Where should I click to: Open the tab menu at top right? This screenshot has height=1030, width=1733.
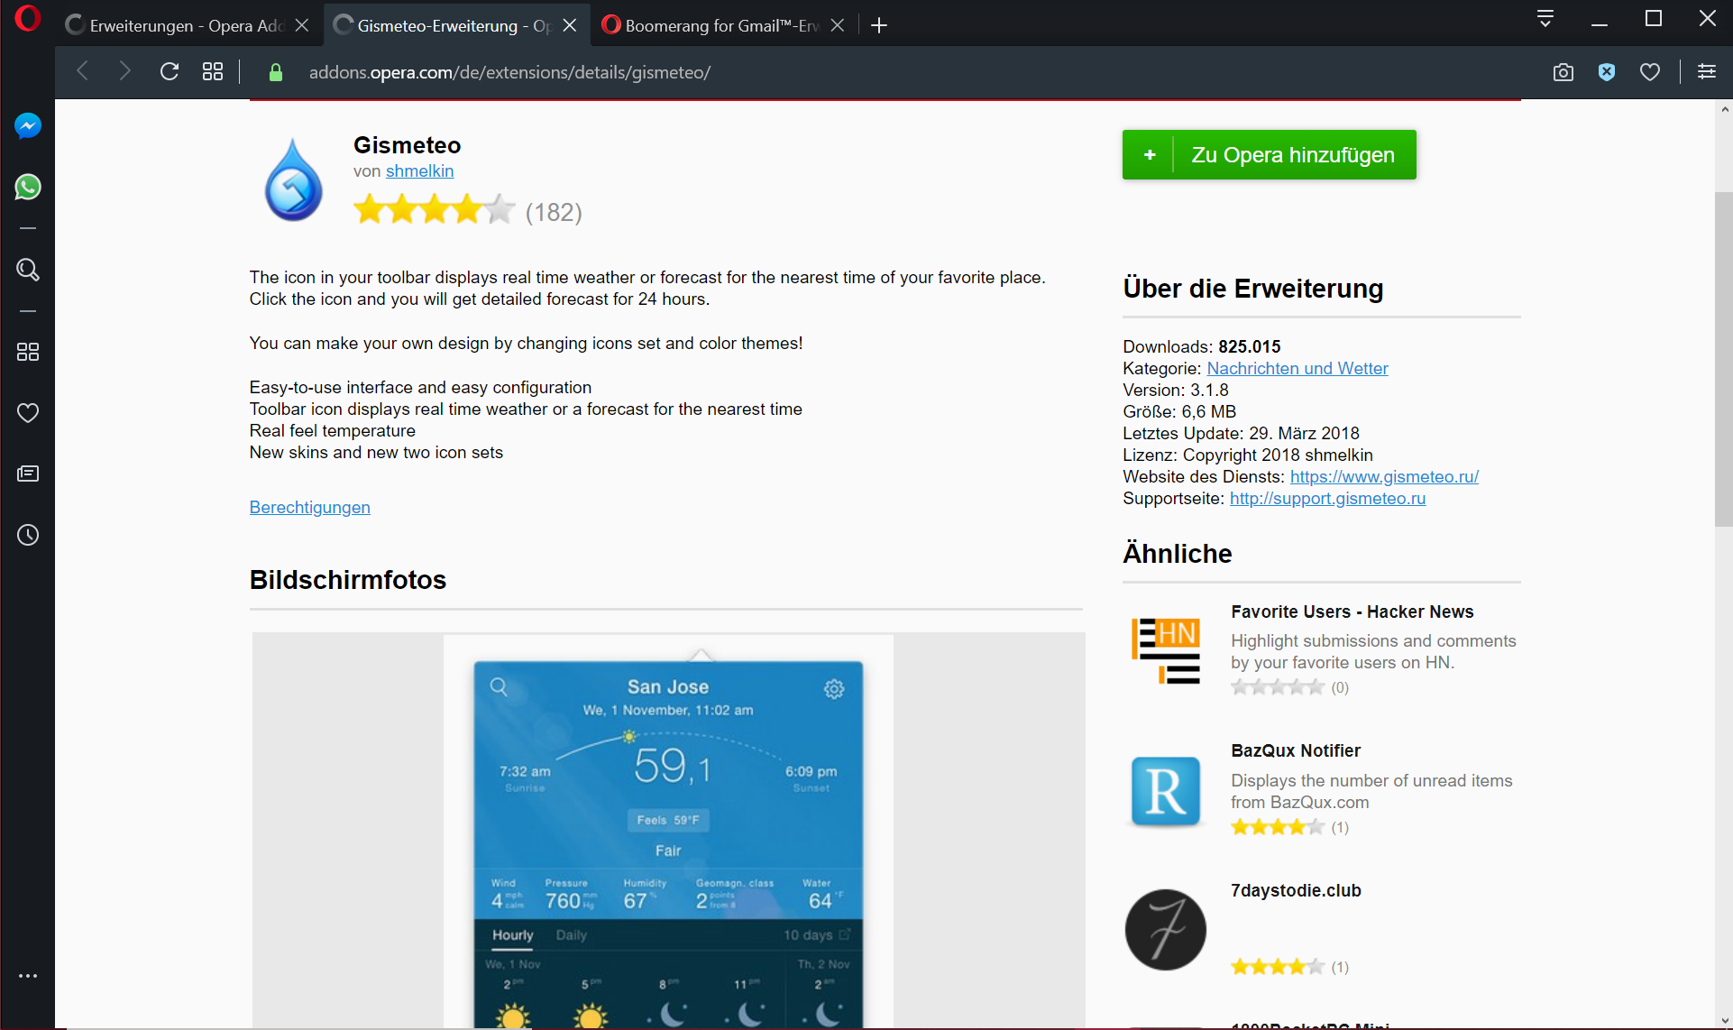(1545, 18)
